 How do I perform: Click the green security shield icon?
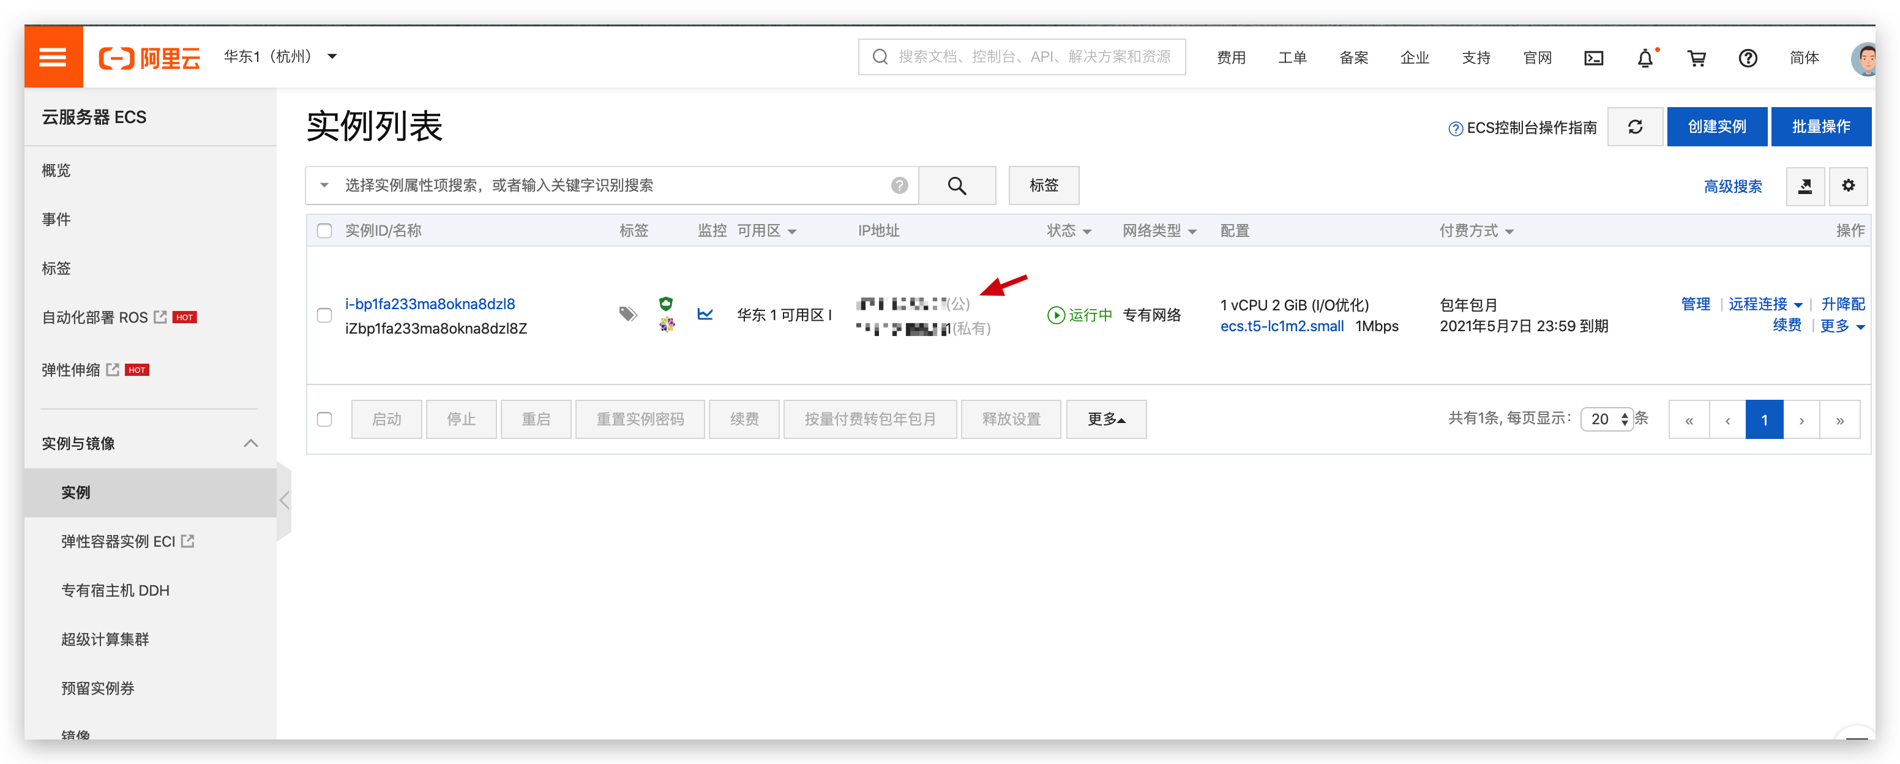coord(666,303)
